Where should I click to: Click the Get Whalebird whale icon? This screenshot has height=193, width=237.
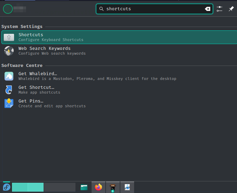pos(9,76)
